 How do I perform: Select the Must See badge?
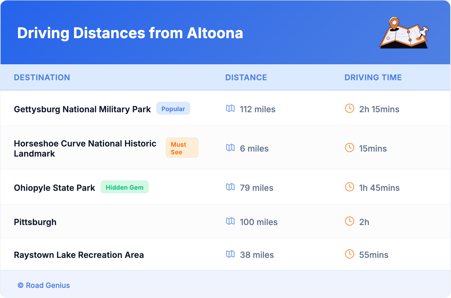pos(182,148)
